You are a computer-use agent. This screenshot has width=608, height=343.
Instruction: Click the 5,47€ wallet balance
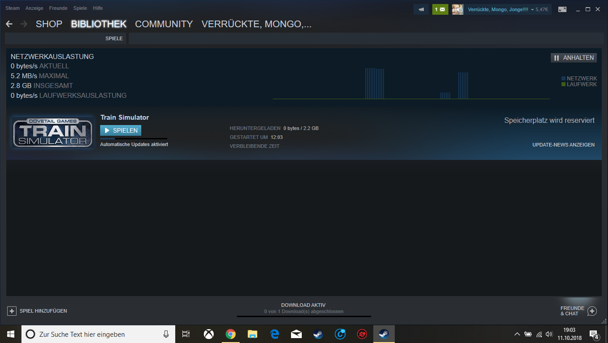tap(541, 9)
